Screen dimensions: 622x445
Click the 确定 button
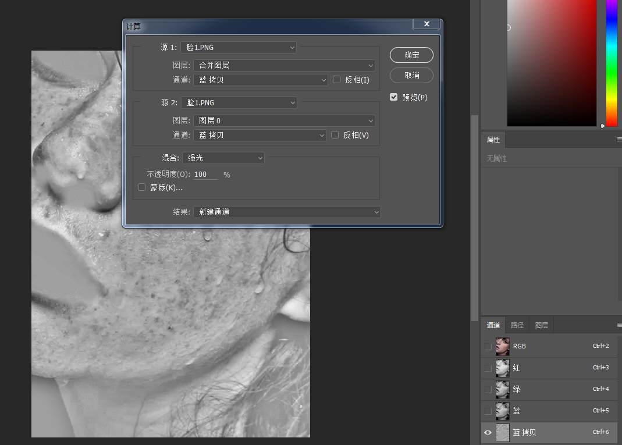click(411, 55)
